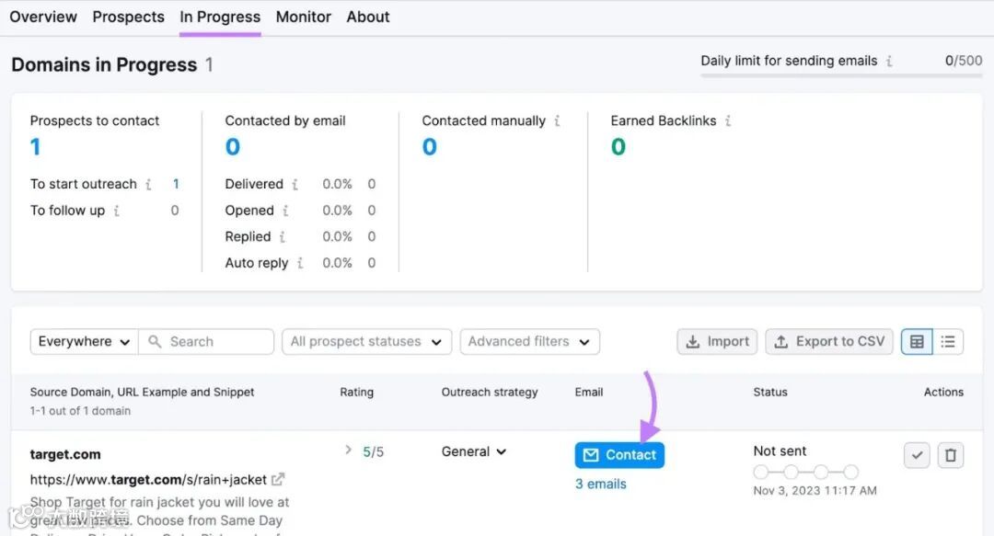
Task: Open the 3 emails link
Action: [x=600, y=484]
